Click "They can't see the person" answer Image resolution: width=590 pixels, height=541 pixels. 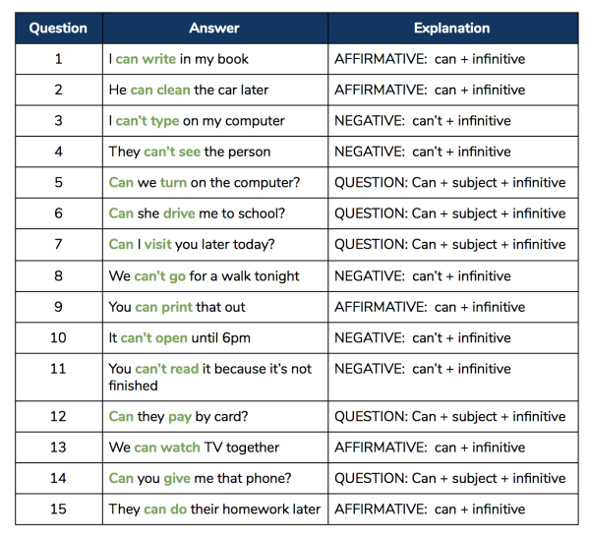(189, 151)
